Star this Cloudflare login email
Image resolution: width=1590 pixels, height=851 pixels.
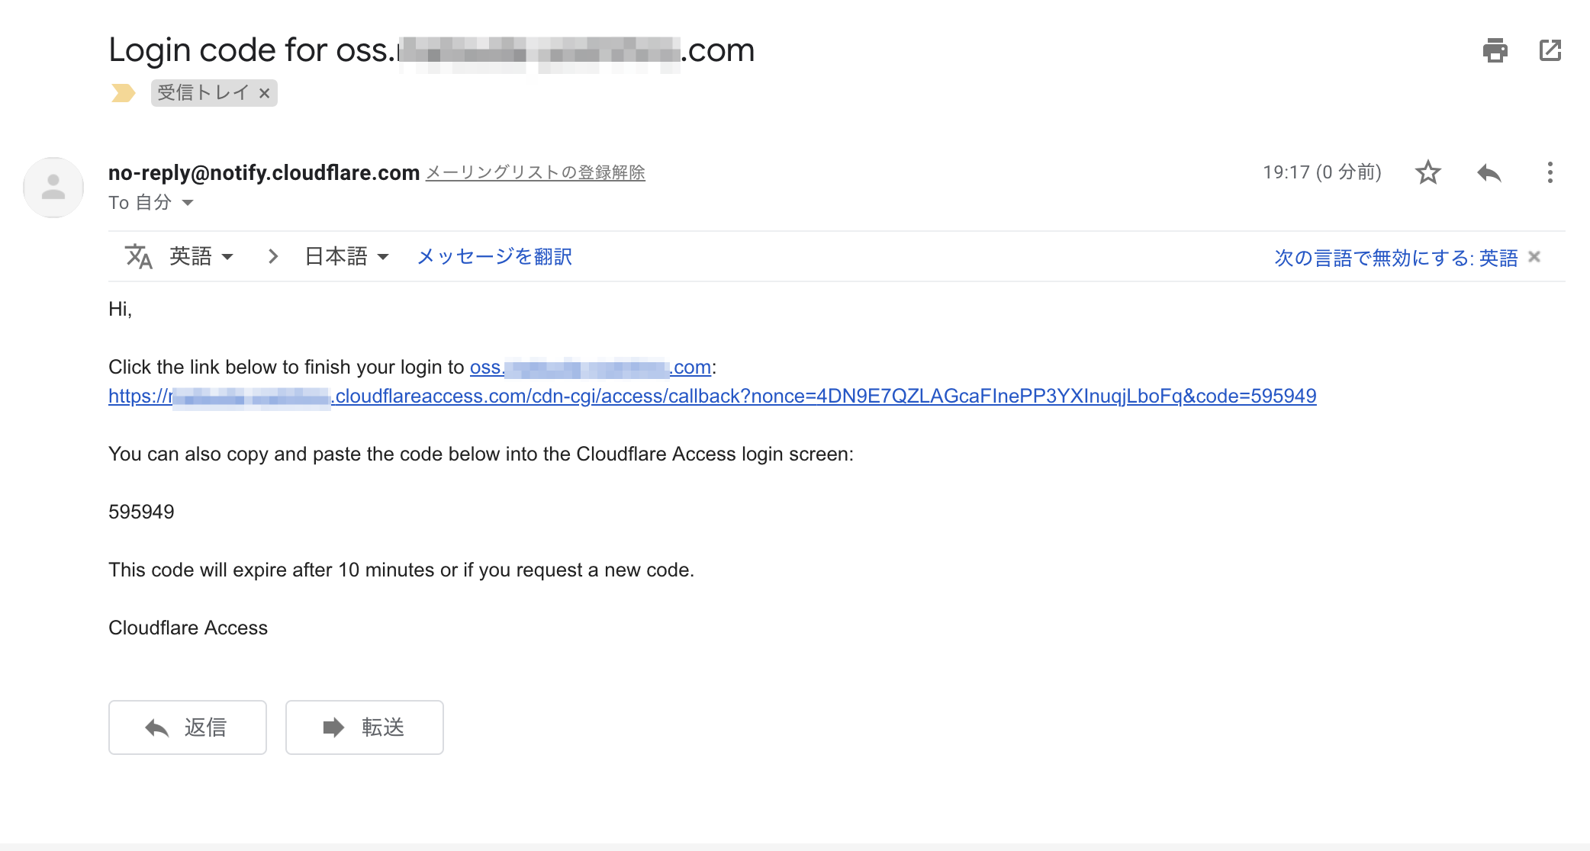1427,172
